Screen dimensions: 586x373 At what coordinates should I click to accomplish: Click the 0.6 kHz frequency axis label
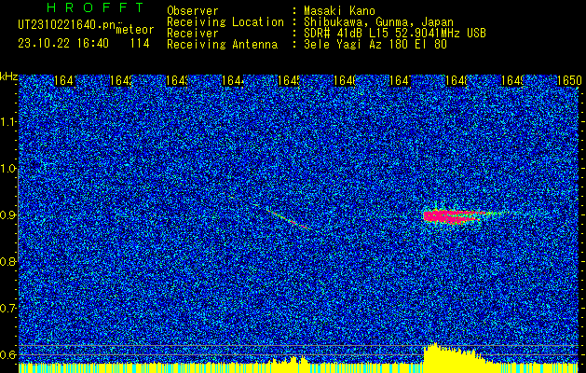[8, 354]
